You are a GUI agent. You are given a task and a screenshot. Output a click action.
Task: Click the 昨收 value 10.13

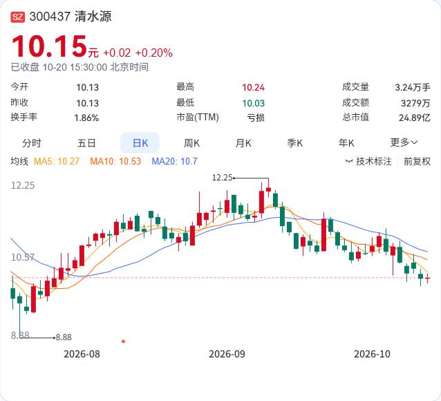pos(88,103)
